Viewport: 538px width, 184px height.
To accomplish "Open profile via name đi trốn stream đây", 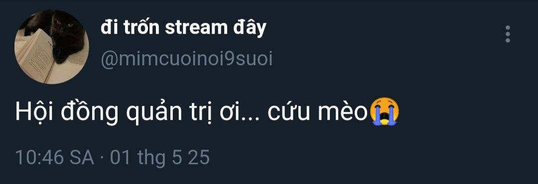I will coord(183,28).
